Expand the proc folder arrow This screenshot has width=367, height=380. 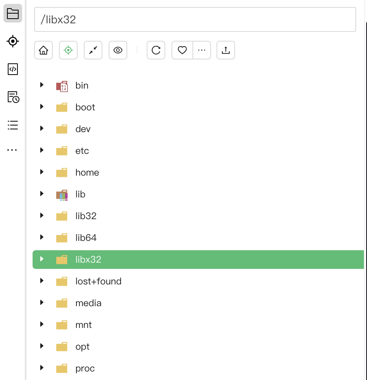click(x=42, y=368)
